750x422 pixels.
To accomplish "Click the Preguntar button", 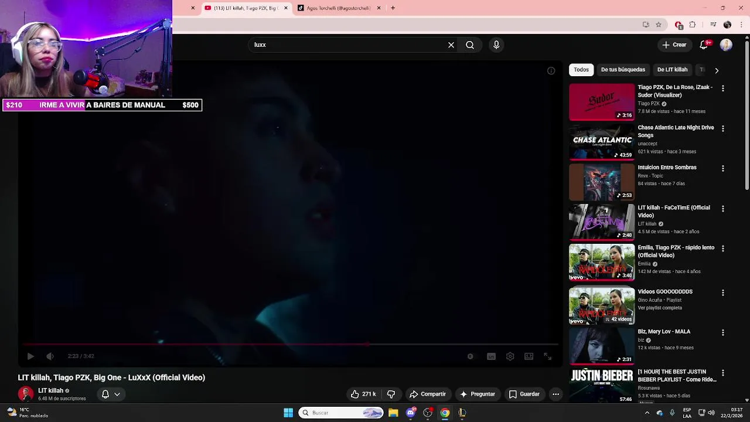I will pos(478,394).
